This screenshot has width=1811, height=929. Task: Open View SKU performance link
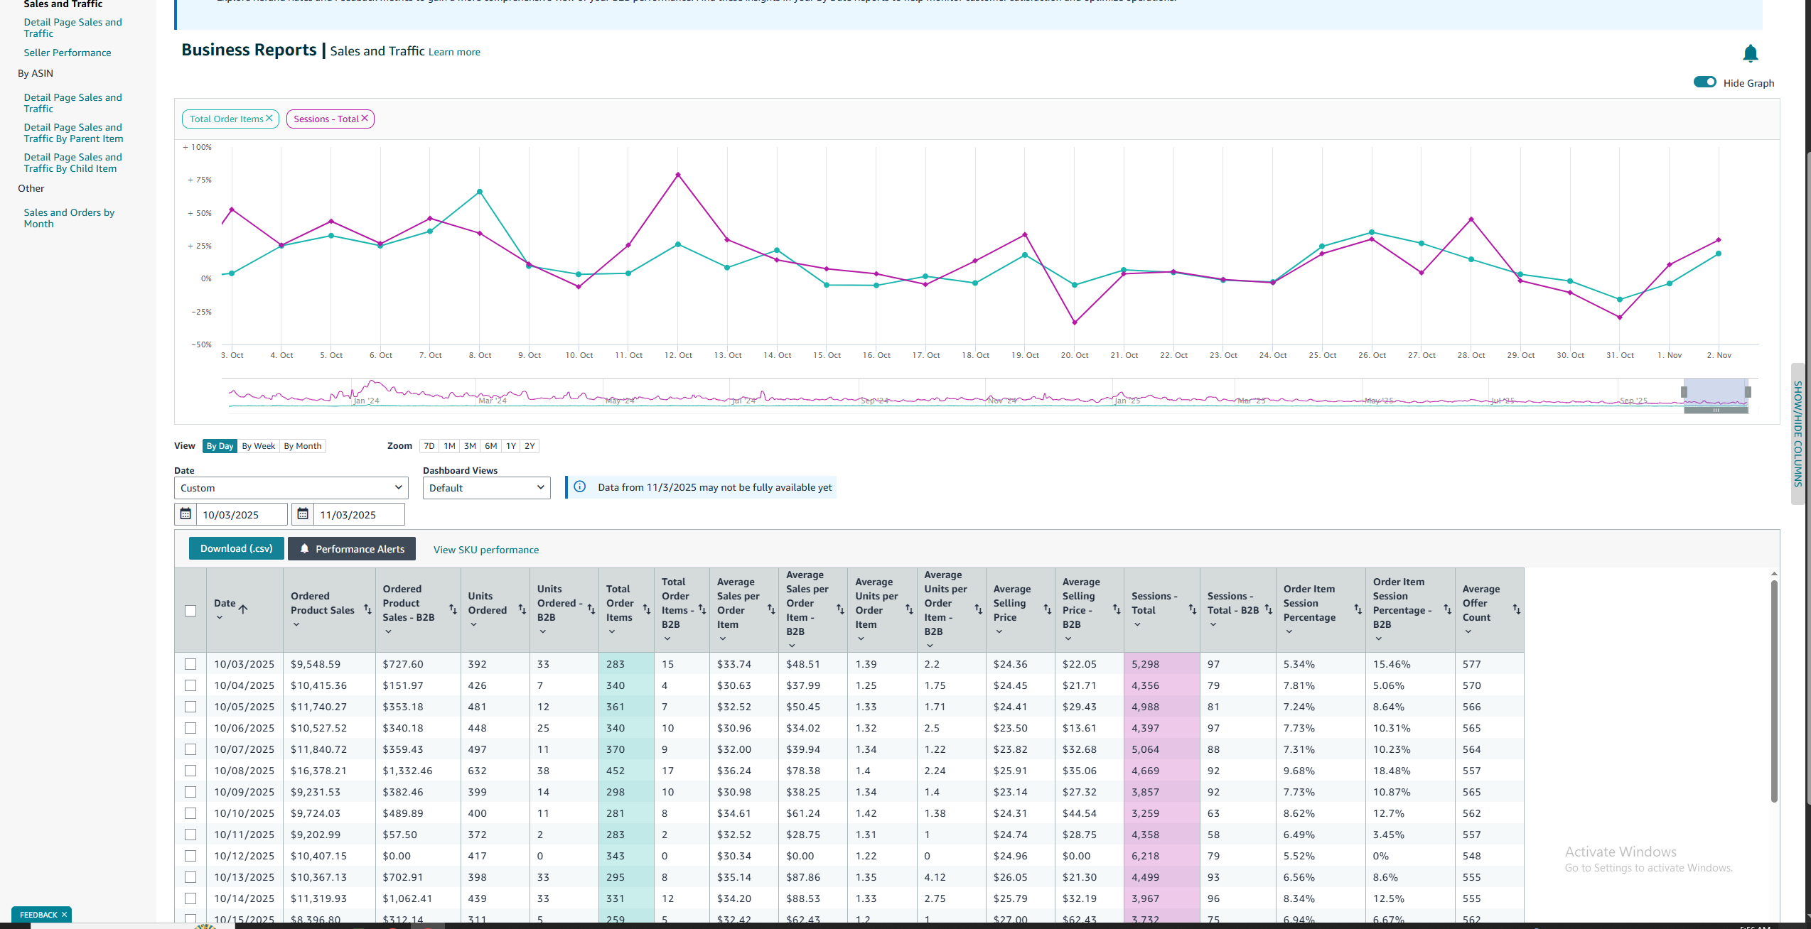(486, 549)
